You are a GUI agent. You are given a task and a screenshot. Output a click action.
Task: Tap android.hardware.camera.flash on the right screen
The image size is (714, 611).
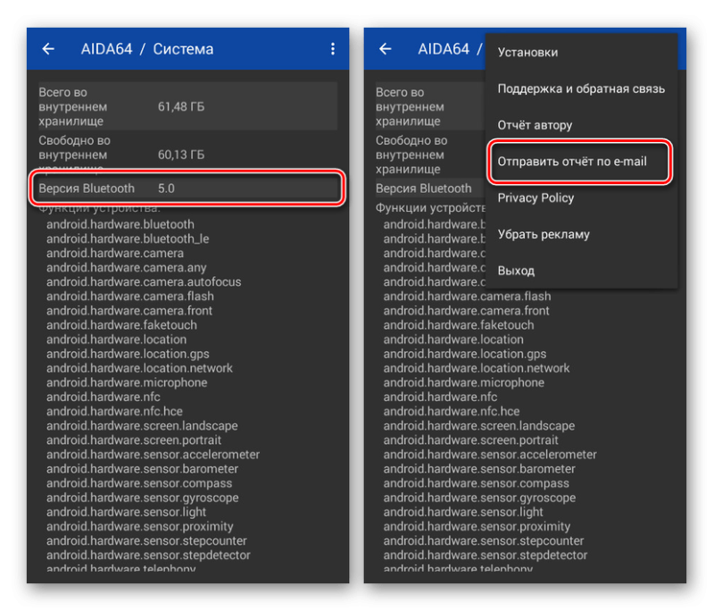[x=467, y=297]
